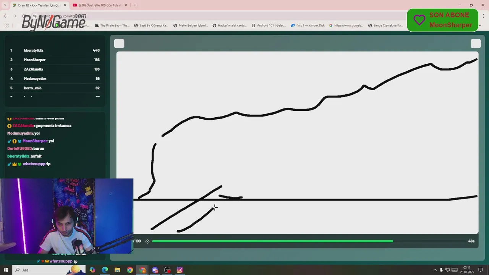Click the green round timer progress bar
489x275 pixels.
pos(272,241)
